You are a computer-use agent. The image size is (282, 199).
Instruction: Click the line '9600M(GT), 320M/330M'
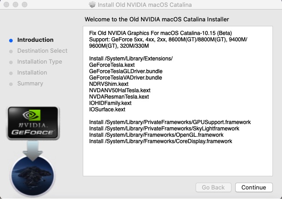[119, 46]
